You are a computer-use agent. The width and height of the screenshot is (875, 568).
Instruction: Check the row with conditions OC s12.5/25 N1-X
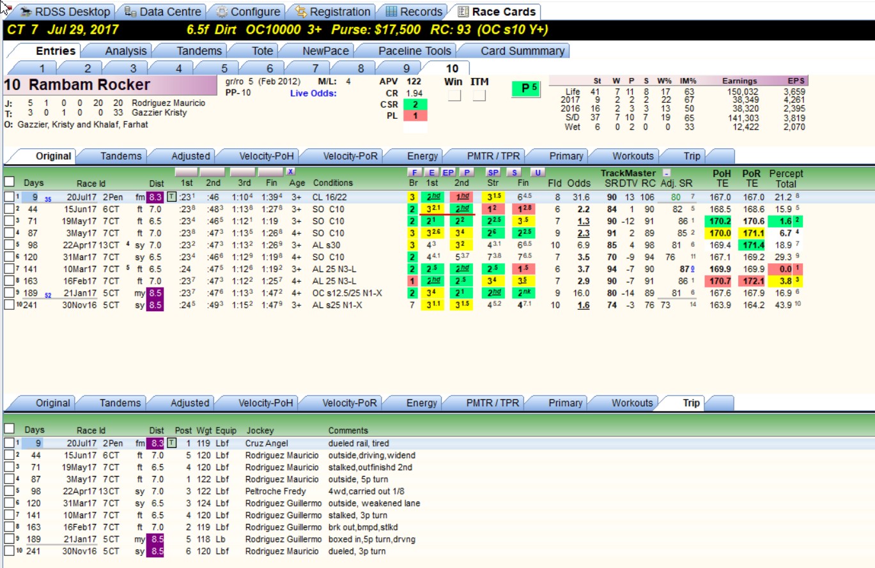point(8,293)
